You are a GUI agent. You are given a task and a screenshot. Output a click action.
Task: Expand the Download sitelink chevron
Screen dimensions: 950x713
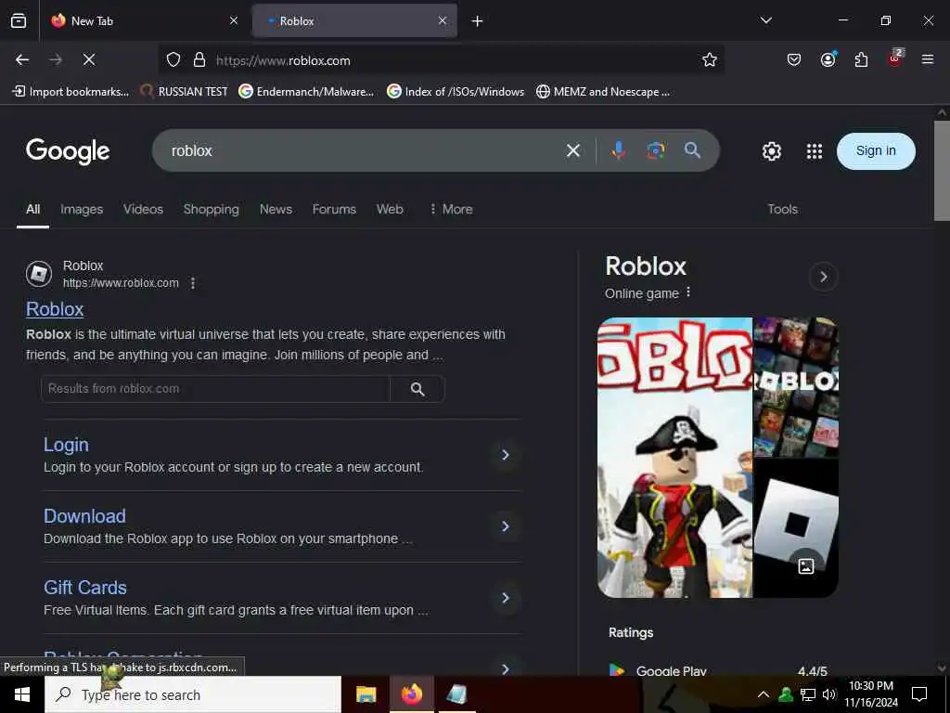(506, 526)
